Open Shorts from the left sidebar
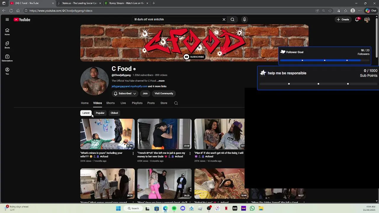The width and height of the screenshot is (379, 213). [7, 45]
